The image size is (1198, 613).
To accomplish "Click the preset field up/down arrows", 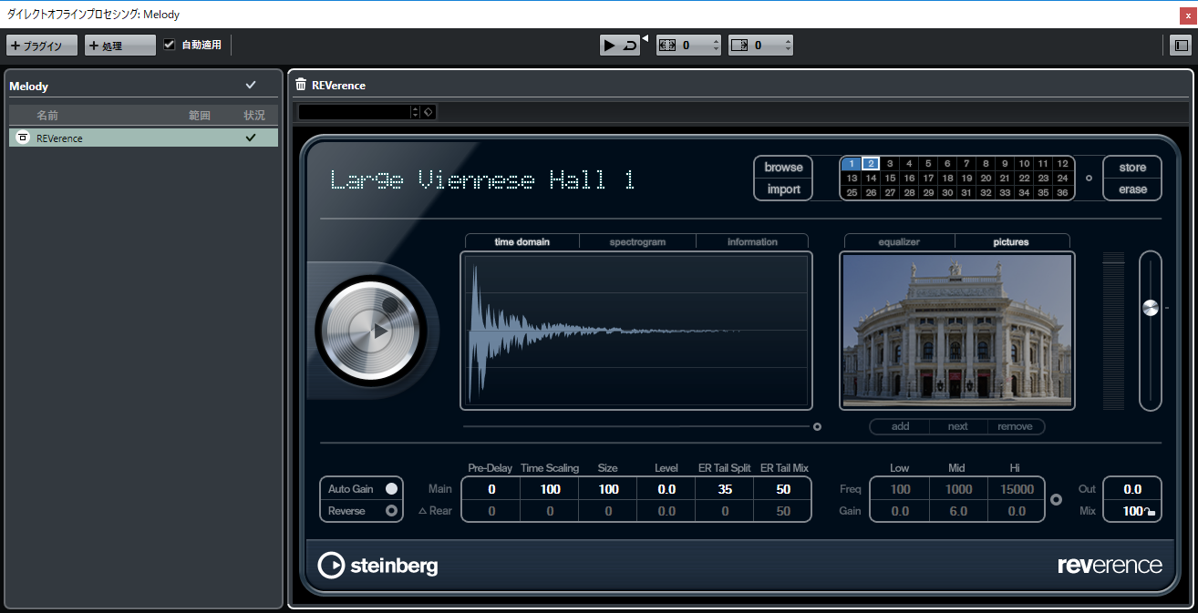I will 416,112.
